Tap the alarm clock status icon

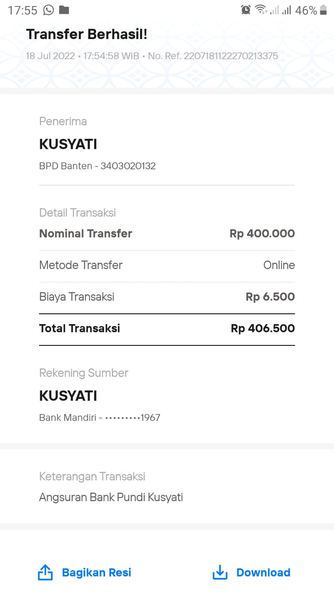(246, 10)
